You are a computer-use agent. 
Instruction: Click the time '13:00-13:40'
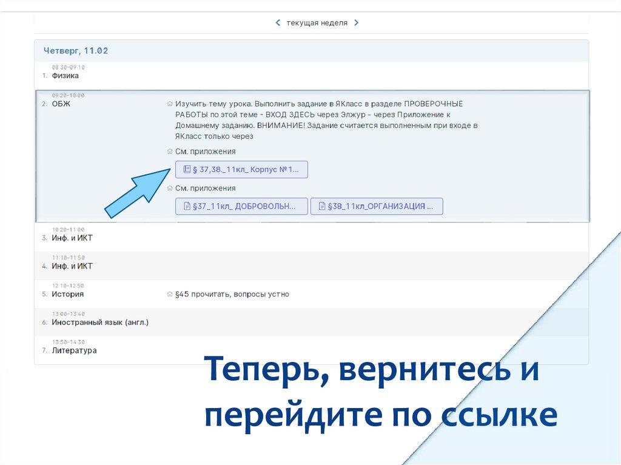pyautogui.click(x=68, y=313)
